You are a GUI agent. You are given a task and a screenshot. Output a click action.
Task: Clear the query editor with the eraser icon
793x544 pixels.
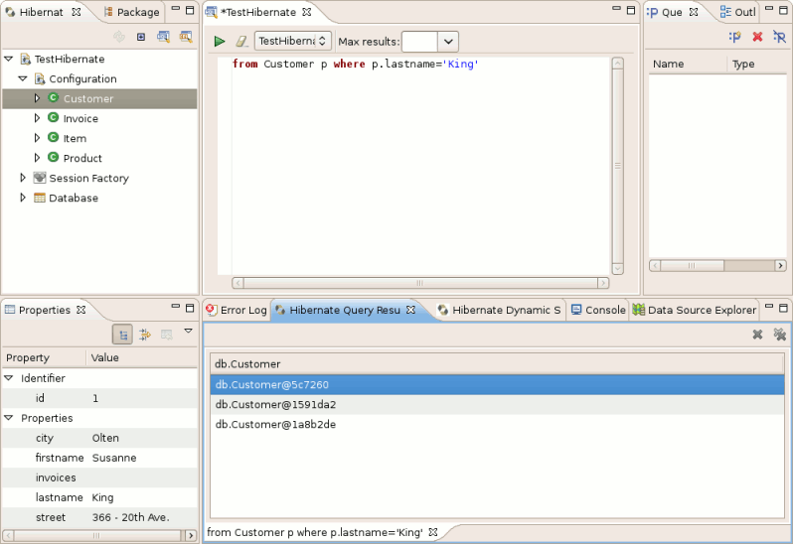click(x=241, y=42)
